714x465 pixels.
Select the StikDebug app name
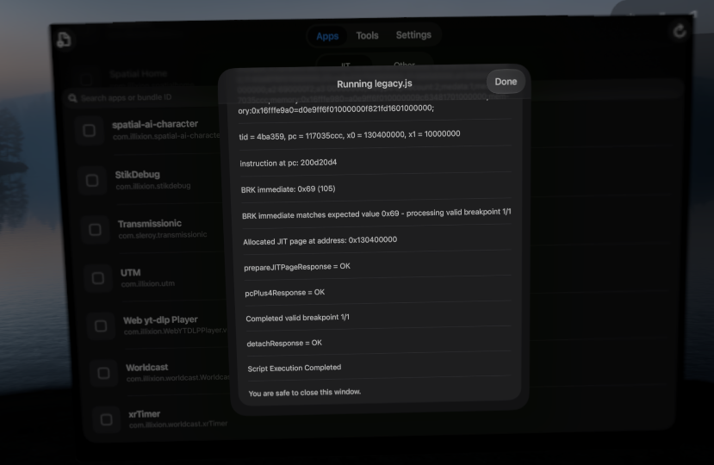(x=138, y=175)
